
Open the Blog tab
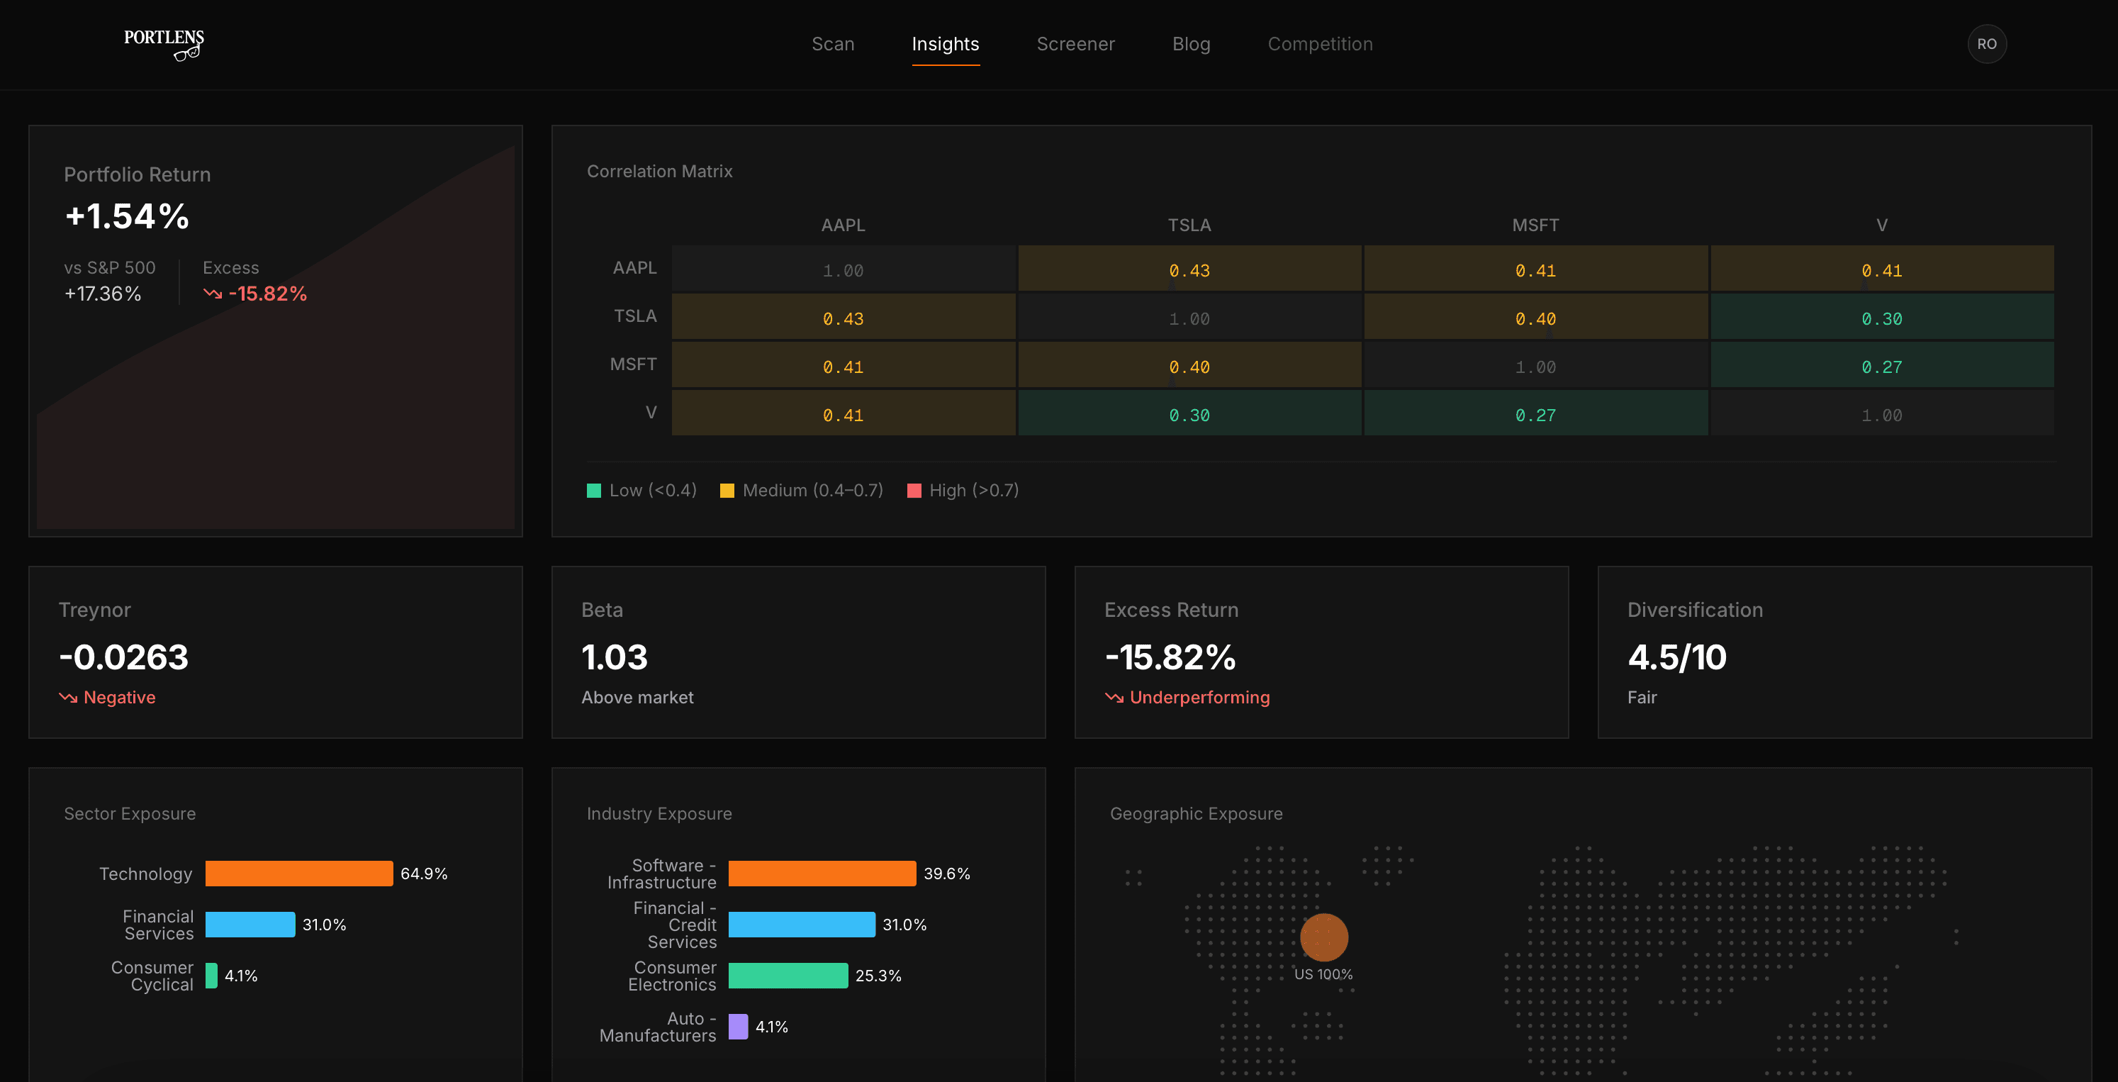point(1192,43)
